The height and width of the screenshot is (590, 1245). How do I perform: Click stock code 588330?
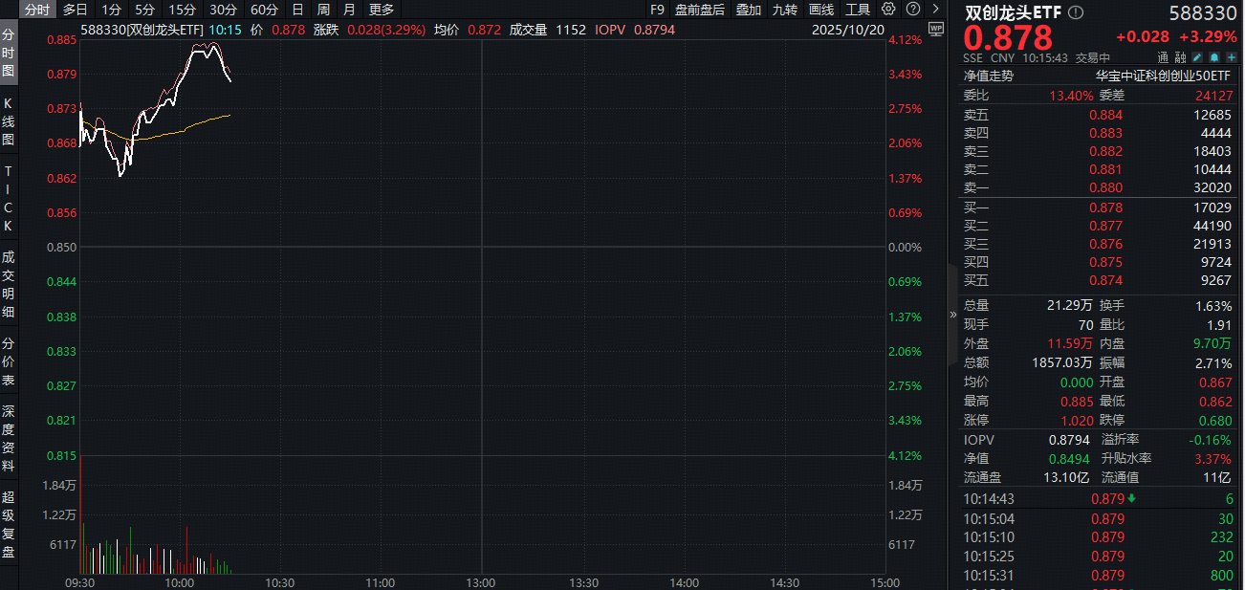[x=1202, y=14]
